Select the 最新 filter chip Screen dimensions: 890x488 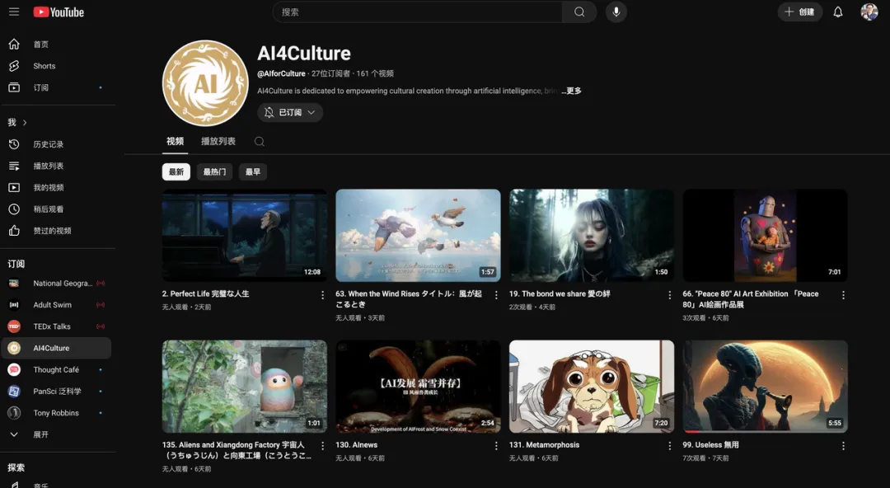[176, 171]
